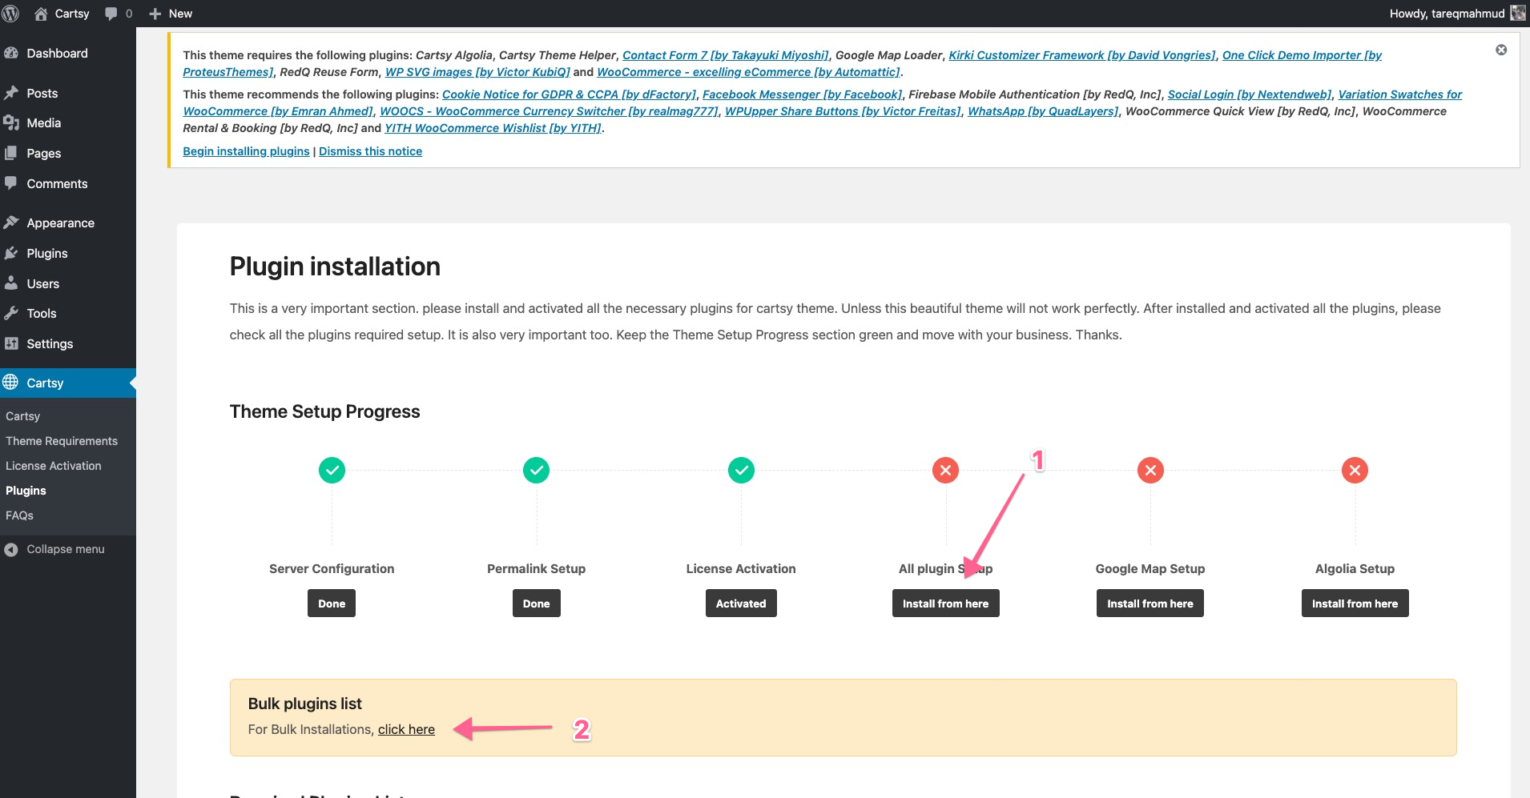Open One Click Demo Importer link
This screenshot has width=1530, height=798.
(x=1302, y=55)
